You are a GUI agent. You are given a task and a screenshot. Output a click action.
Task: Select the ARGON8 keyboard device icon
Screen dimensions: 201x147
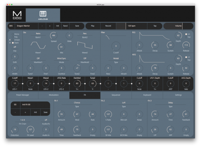pos(43,15)
